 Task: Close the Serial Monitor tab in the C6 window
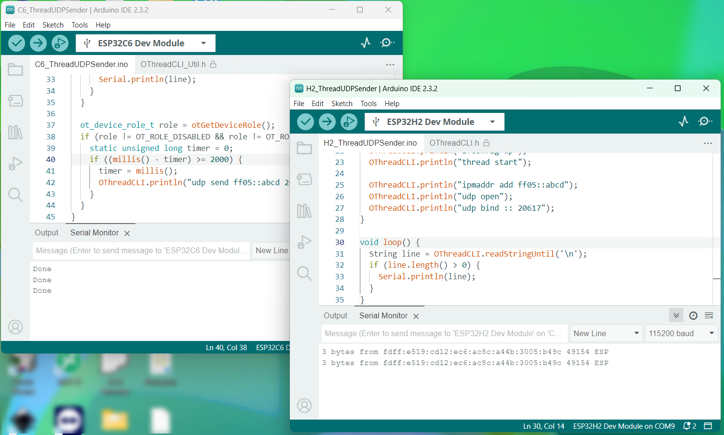tap(127, 233)
